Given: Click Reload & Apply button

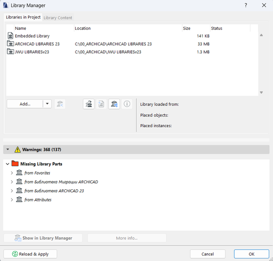Looking at the screenshot, I should pyautogui.click(x=30, y=254).
